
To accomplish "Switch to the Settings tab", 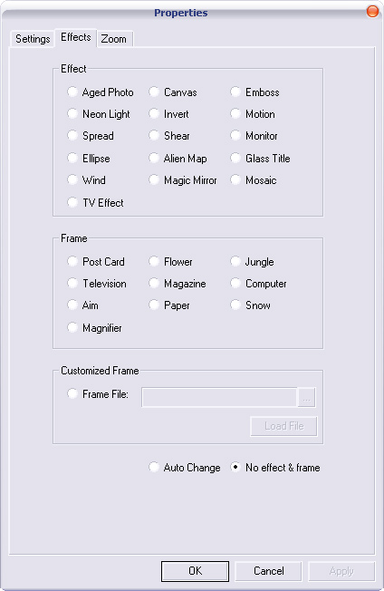I will pos(33,39).
